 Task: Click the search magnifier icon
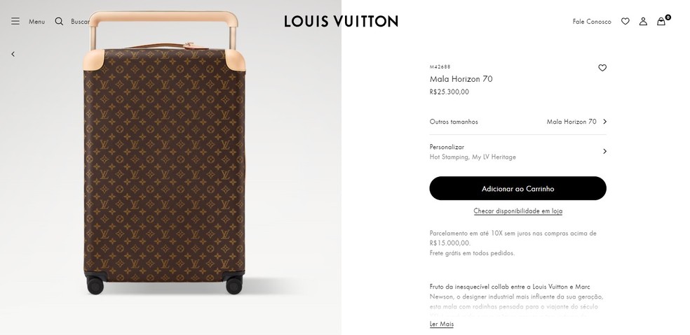coord(59,22)
